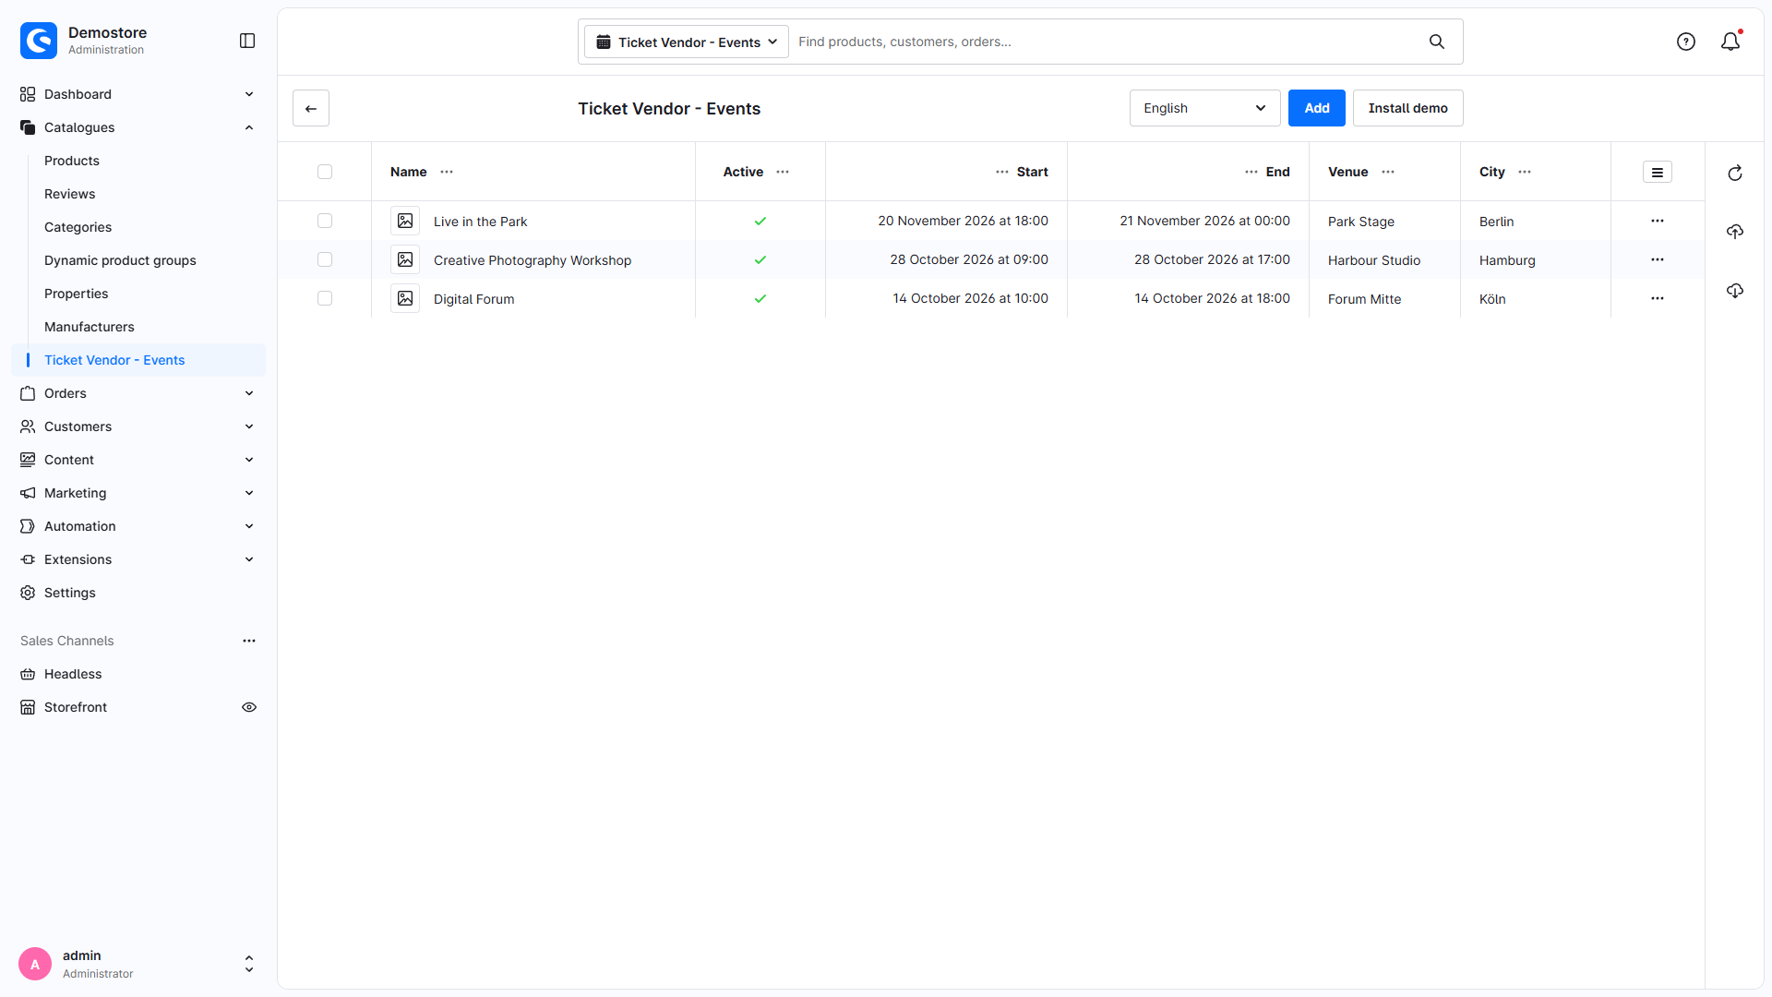Image resolution: width=1772 pixels, height=997 pixels.
Task: Open the help center icon
Action: coord(1686,42)
